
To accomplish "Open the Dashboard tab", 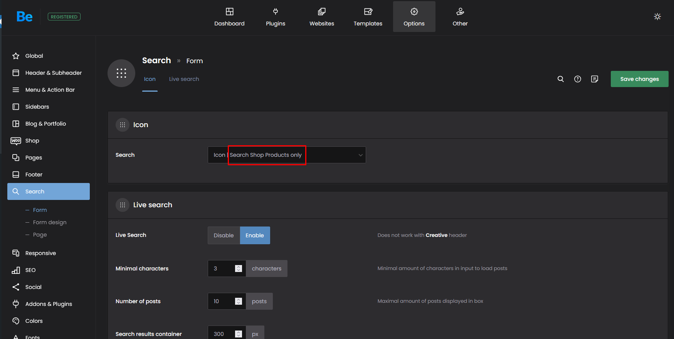I will coord(229,17).
